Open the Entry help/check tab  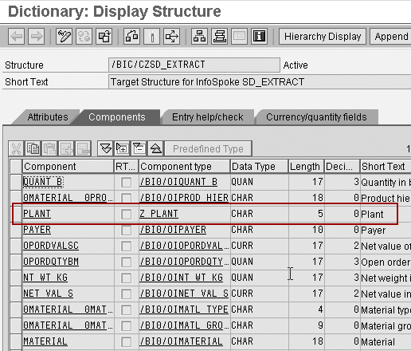[x=207, y=117]
